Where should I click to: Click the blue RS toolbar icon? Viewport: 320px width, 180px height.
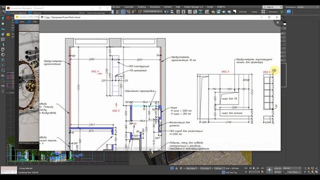289,12
